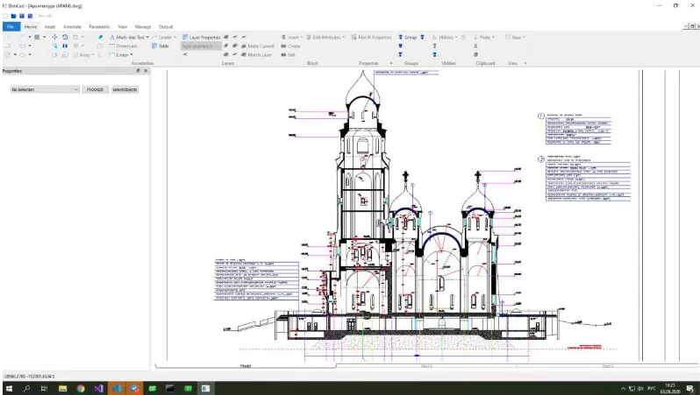700x395 pixels.
Task: Open Windows Start menu
Action: [x=9, y=388]
